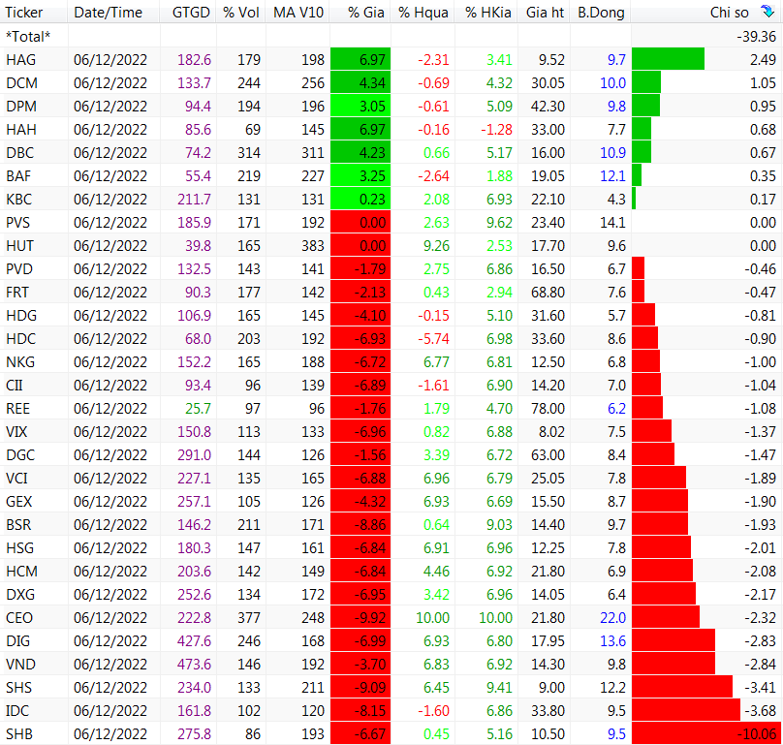
Task: Select the HSG ticker row
Action: pos(391,547)
